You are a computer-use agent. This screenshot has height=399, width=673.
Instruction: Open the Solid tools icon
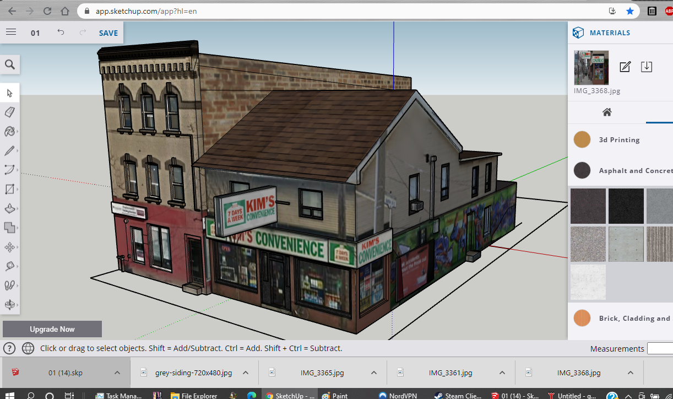(10, 228)
